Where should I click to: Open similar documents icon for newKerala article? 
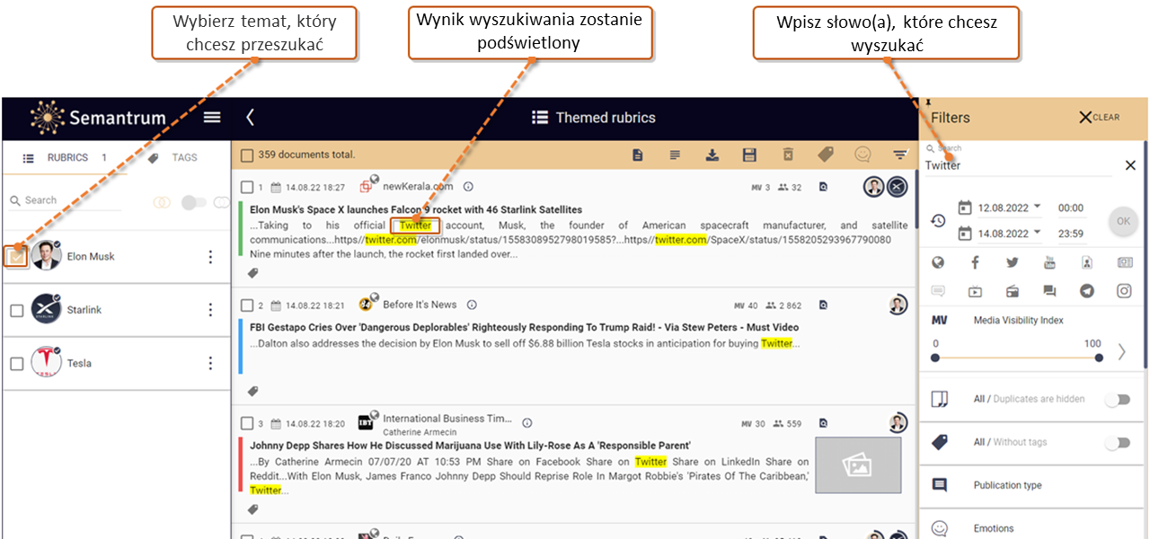[x=823, y=187]
